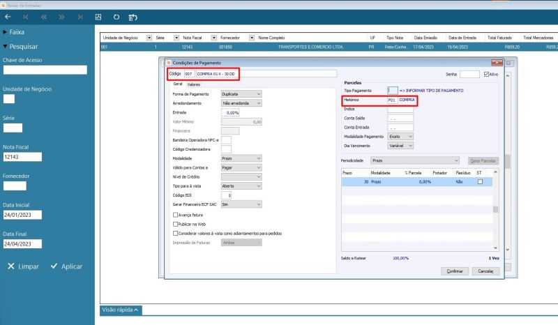Click the Aplicar checkmark icon
558x325 pixels.
[54, 266]
